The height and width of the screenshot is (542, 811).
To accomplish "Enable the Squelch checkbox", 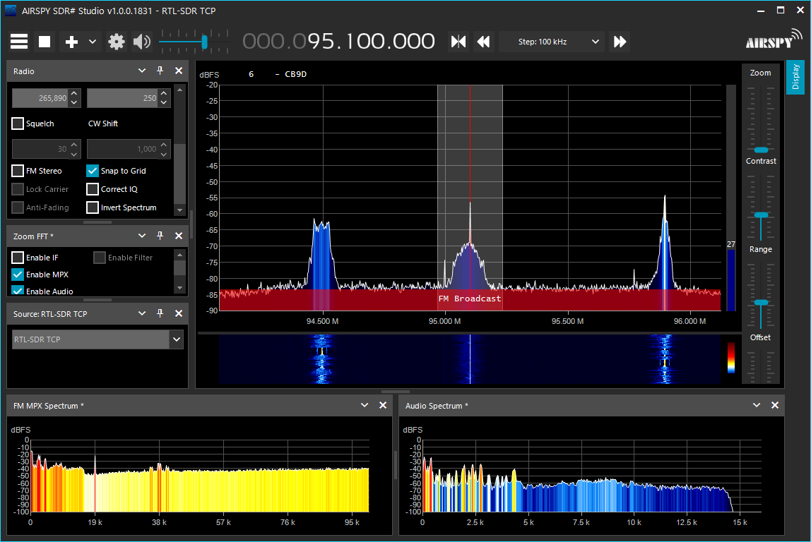I will click(x=18, y=124).
